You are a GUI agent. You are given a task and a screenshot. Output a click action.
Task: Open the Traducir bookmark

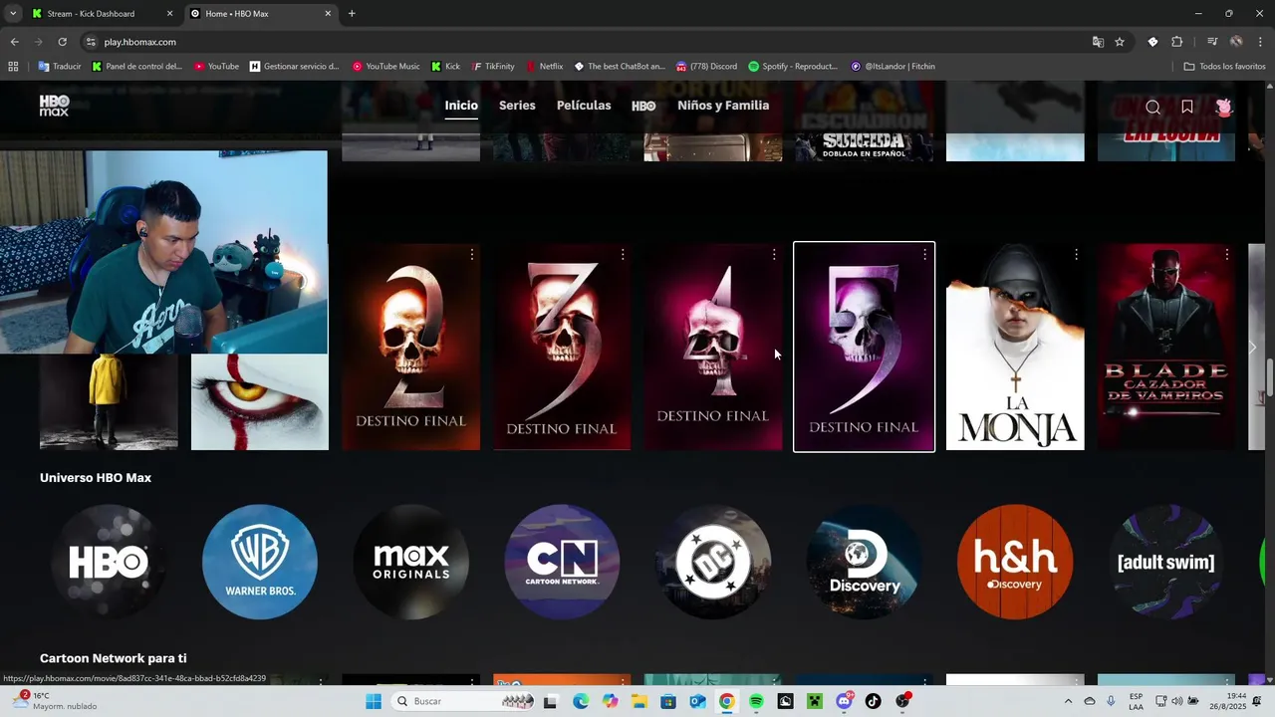tap(60, 67)
